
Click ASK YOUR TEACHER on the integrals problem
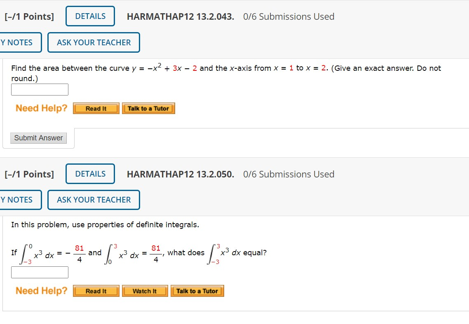pos(94,200)
